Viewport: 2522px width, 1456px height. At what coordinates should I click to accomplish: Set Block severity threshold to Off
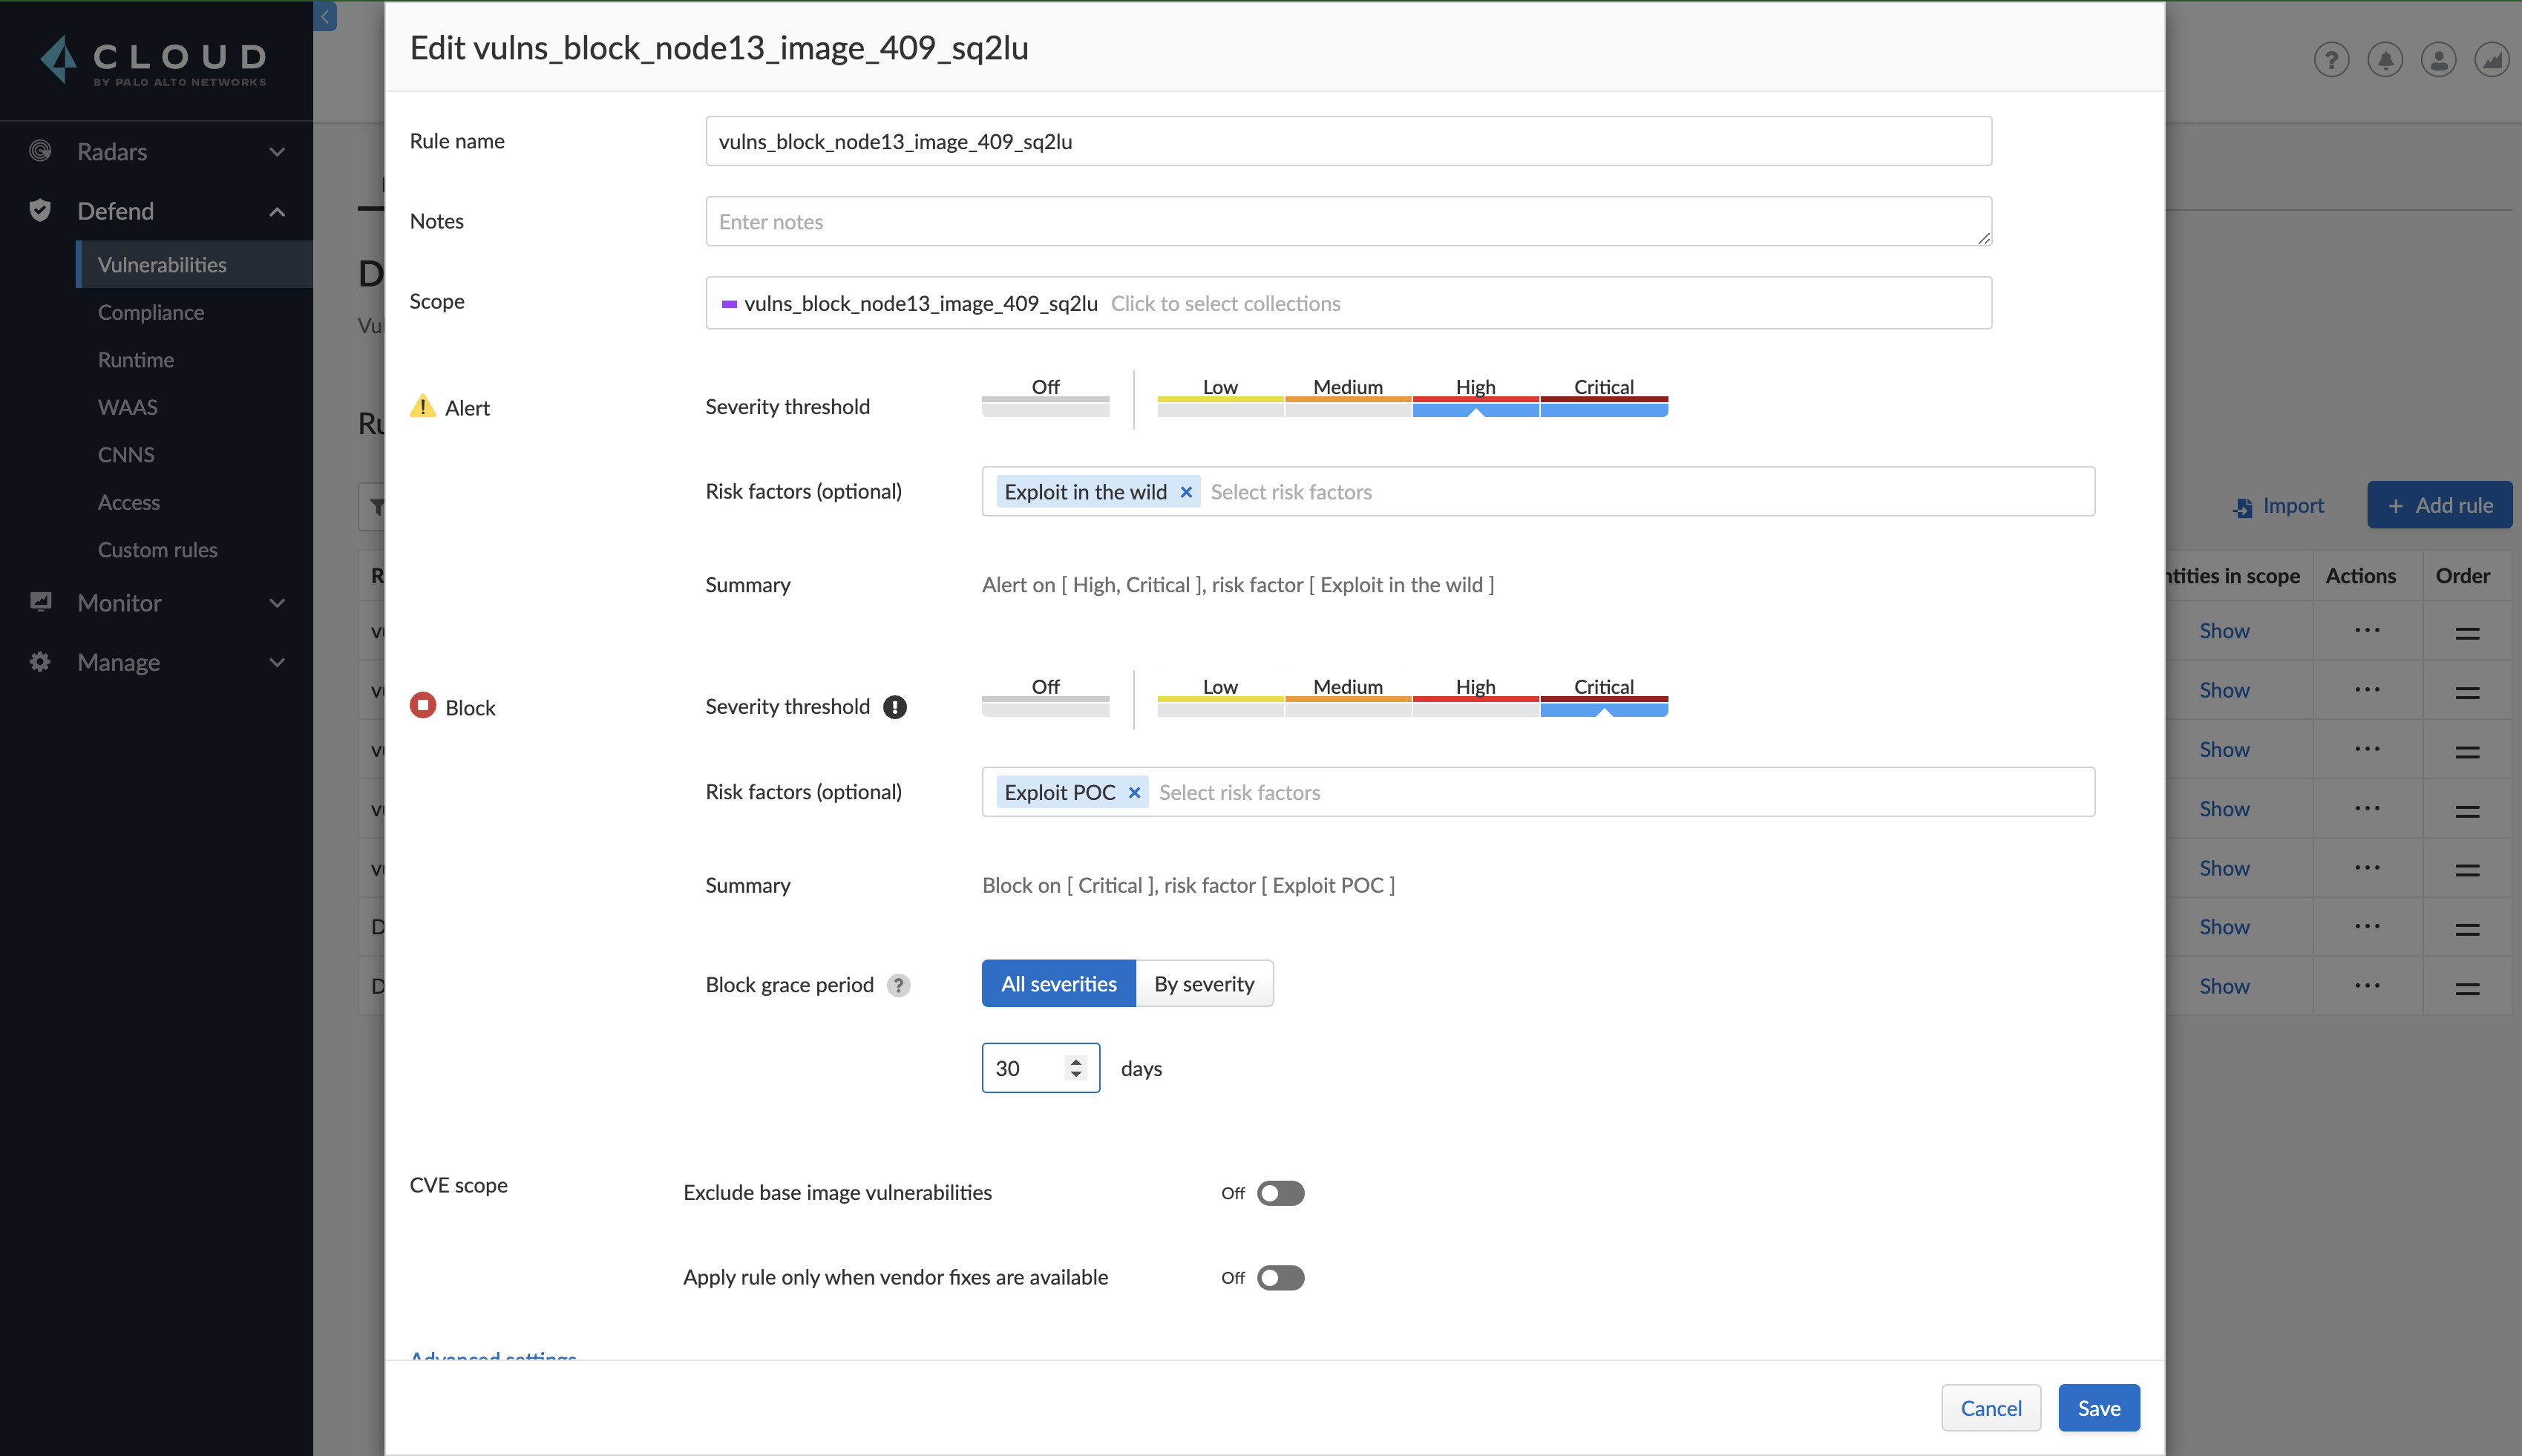[1045, 696]
